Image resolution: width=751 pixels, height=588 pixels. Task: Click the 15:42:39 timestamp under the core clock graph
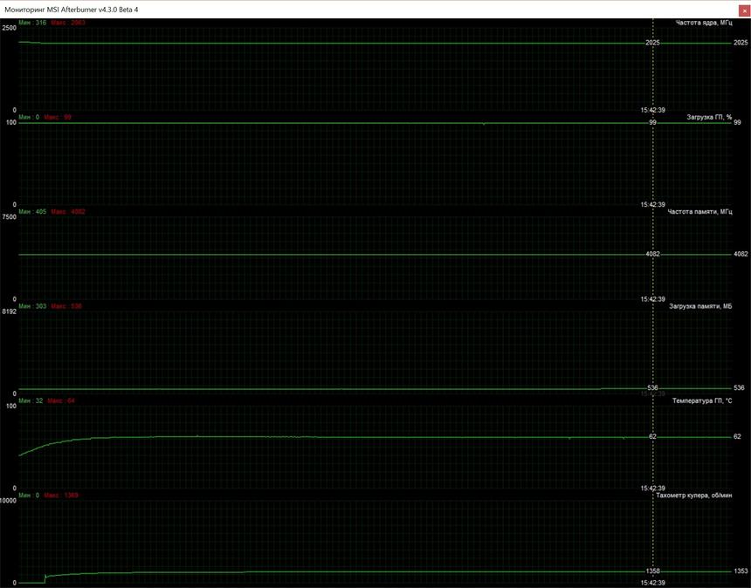(652, 110)
